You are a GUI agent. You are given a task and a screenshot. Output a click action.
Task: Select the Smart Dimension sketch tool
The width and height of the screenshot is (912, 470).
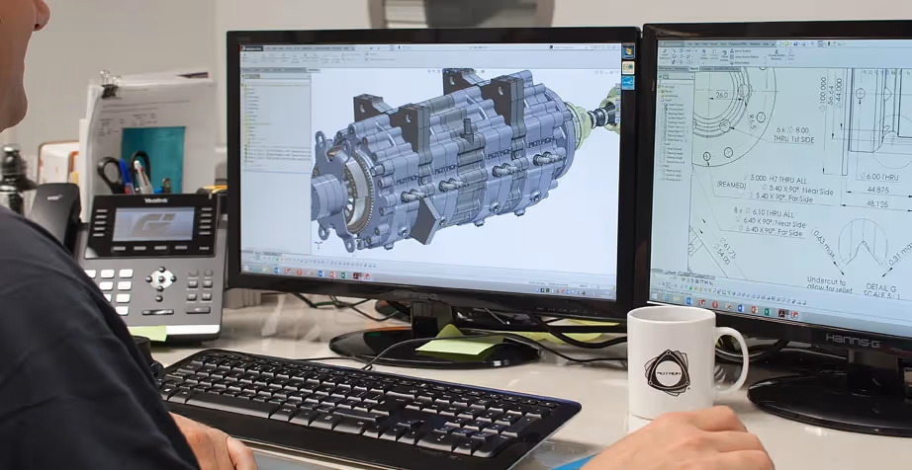pos(665,54)
